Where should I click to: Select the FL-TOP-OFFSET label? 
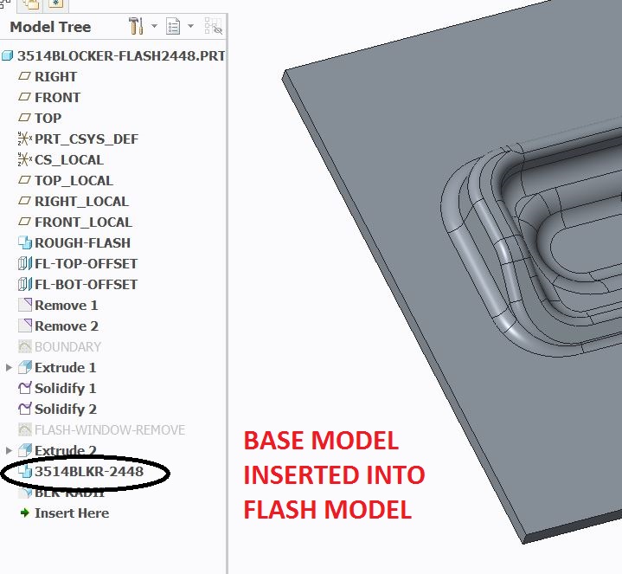[87, 263]
